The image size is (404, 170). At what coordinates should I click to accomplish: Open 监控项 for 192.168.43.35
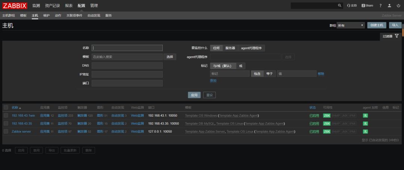(62, 123)
